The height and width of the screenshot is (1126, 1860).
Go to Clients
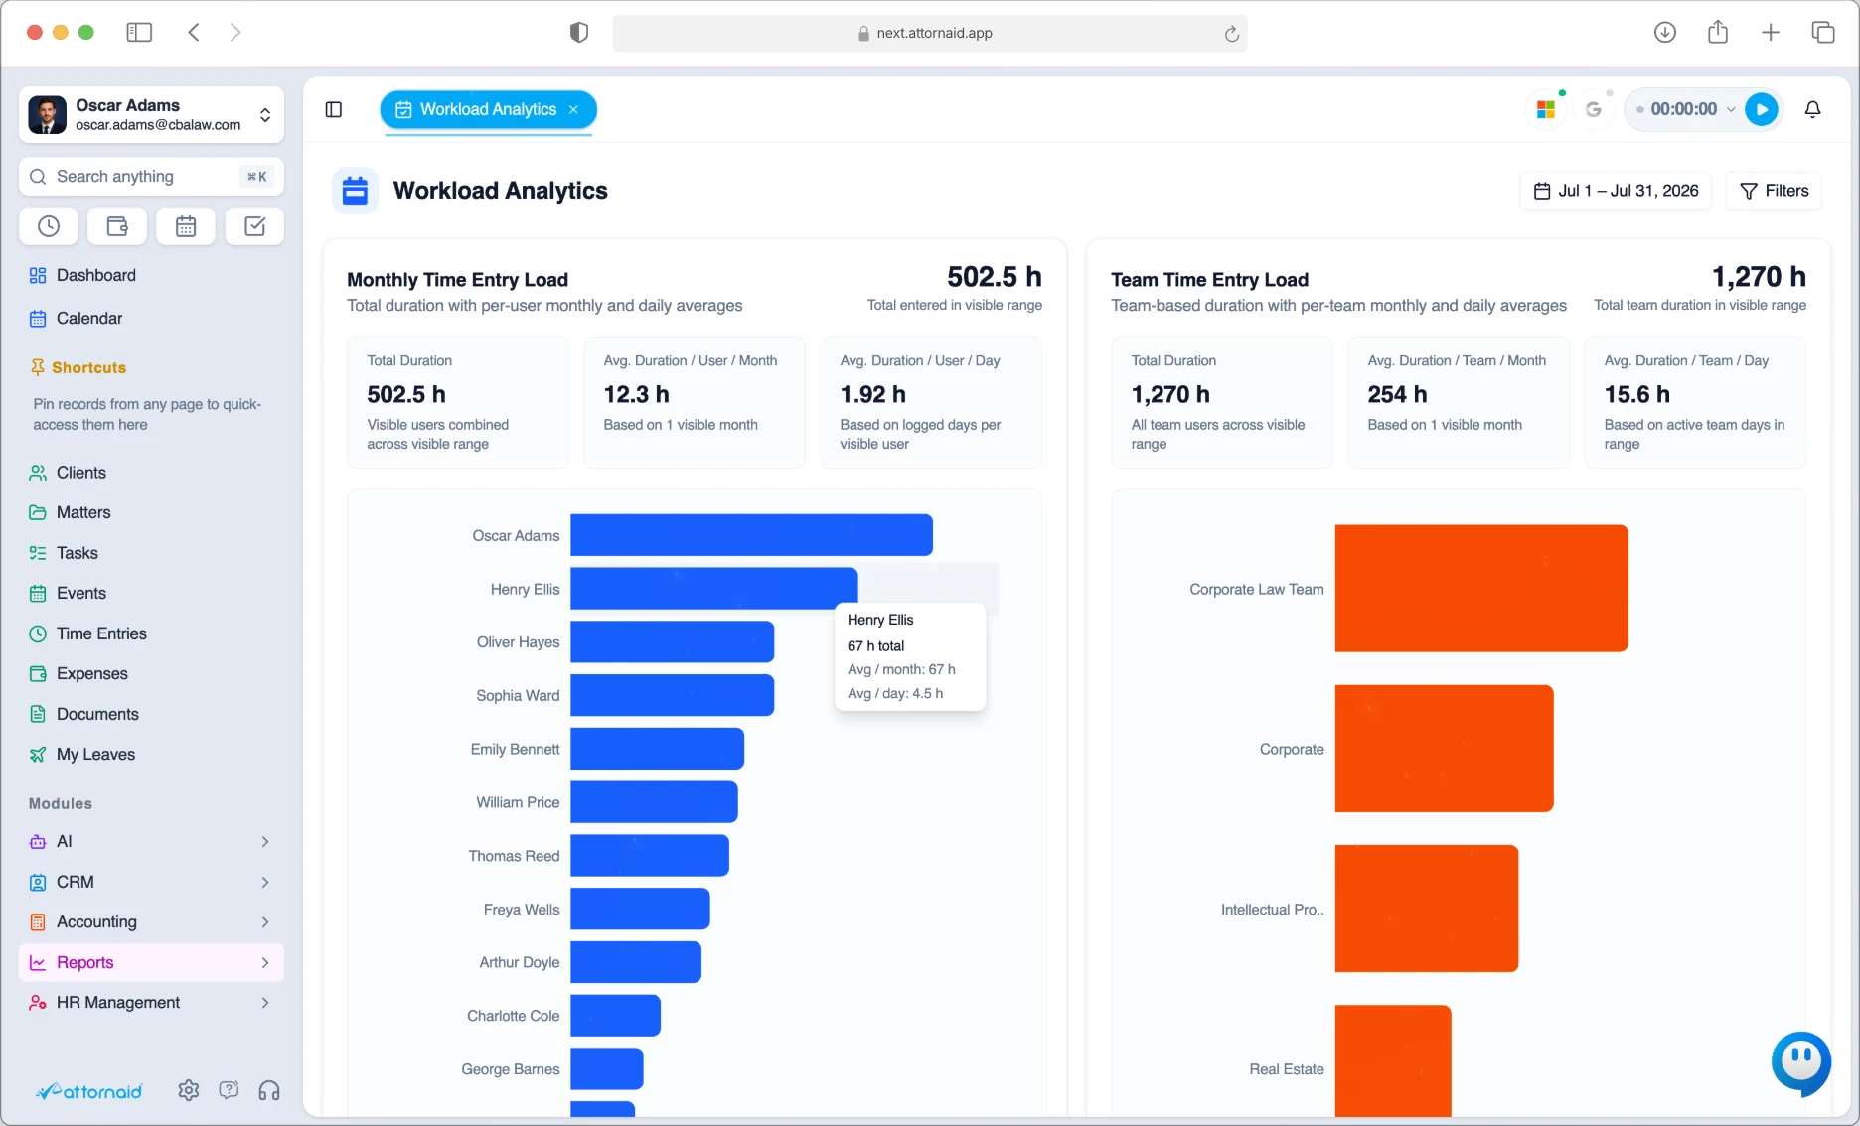(x=151, y=473)
